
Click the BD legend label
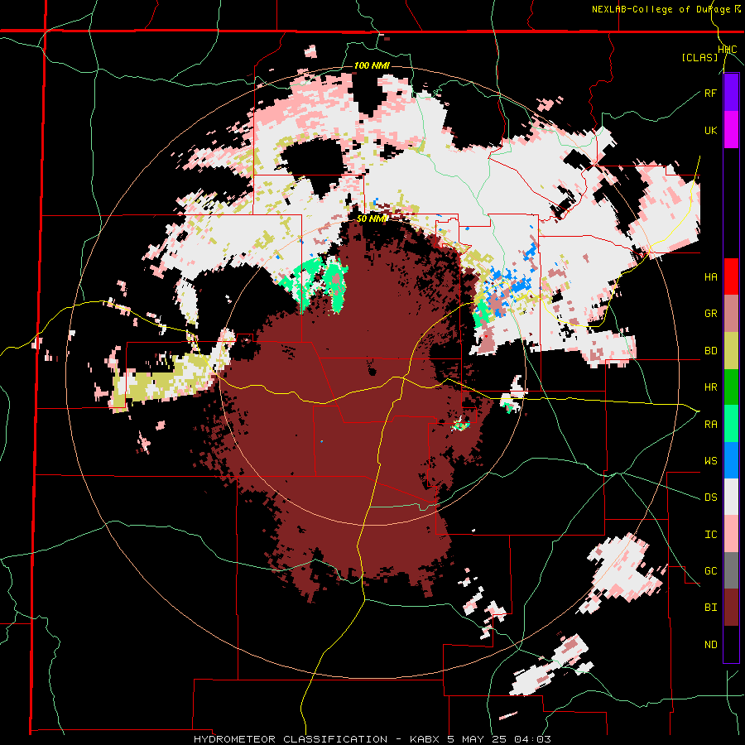pyautogui.click(x=710, y=351)
